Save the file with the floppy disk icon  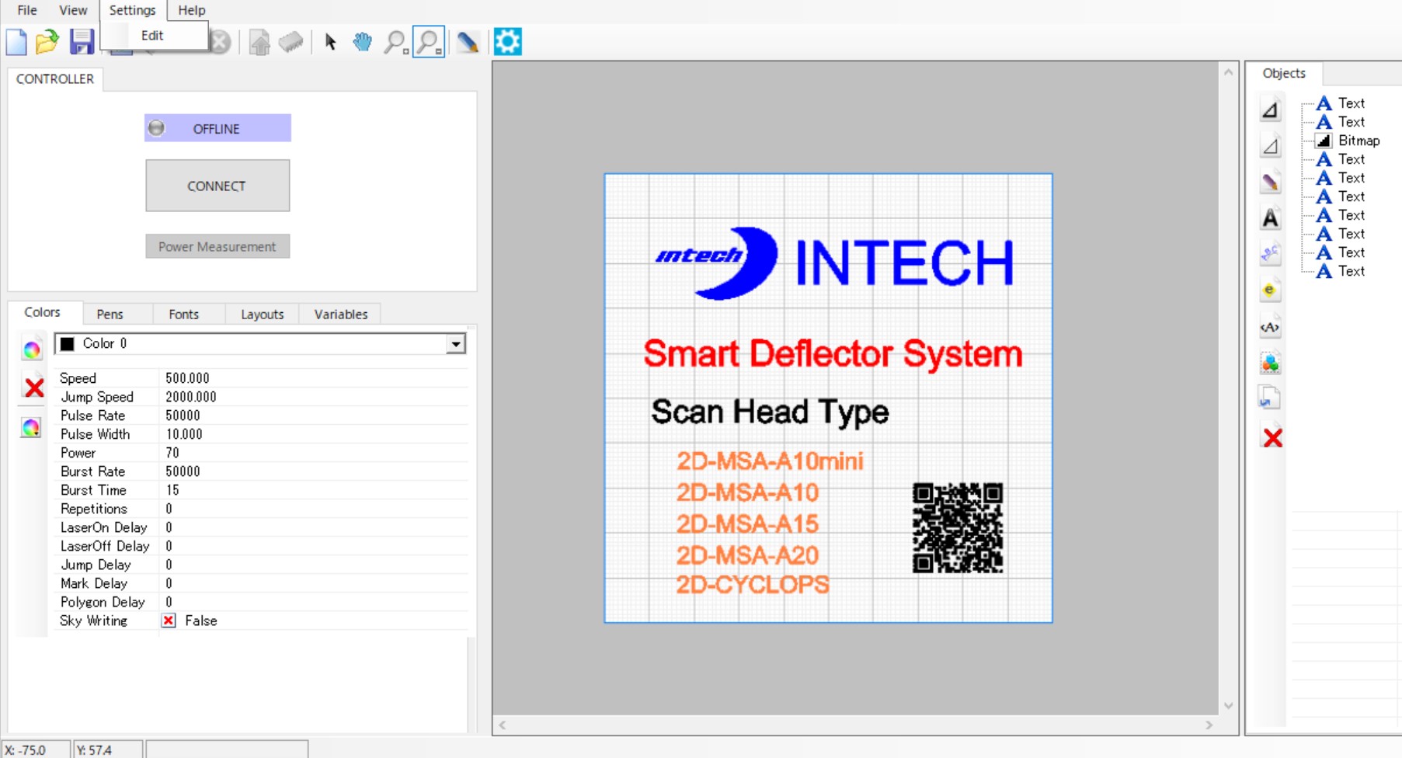[82, 42]
